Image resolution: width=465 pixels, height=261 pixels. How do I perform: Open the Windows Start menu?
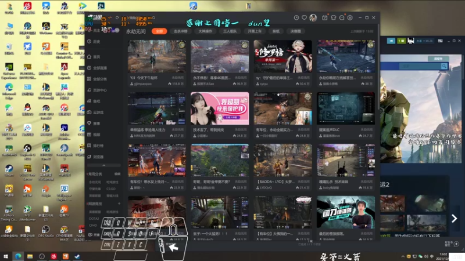click(6, 256)
